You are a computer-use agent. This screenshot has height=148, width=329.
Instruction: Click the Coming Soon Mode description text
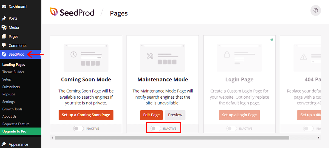[x=86, y=97]
